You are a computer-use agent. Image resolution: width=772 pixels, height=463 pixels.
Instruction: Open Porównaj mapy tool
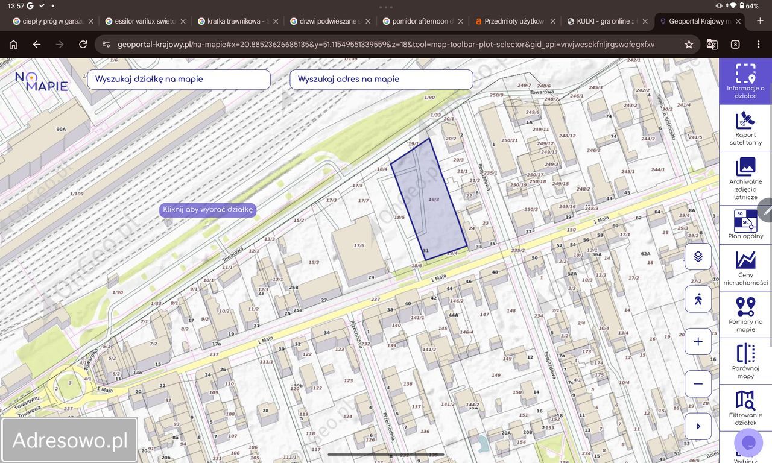tap(745, 361)
